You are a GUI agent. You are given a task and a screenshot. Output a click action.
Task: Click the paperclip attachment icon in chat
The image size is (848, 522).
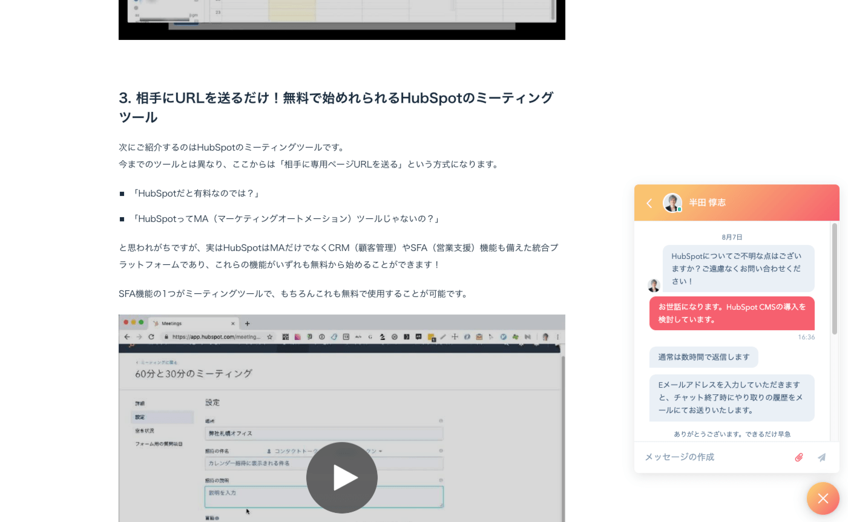[x=799, y=457]
